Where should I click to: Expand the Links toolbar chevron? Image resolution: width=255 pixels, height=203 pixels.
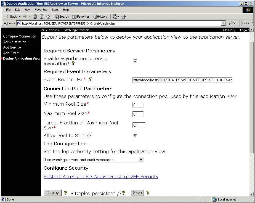tap(252, 22)
